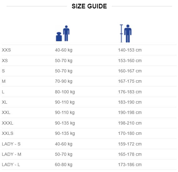Choose the M size label

4,81
